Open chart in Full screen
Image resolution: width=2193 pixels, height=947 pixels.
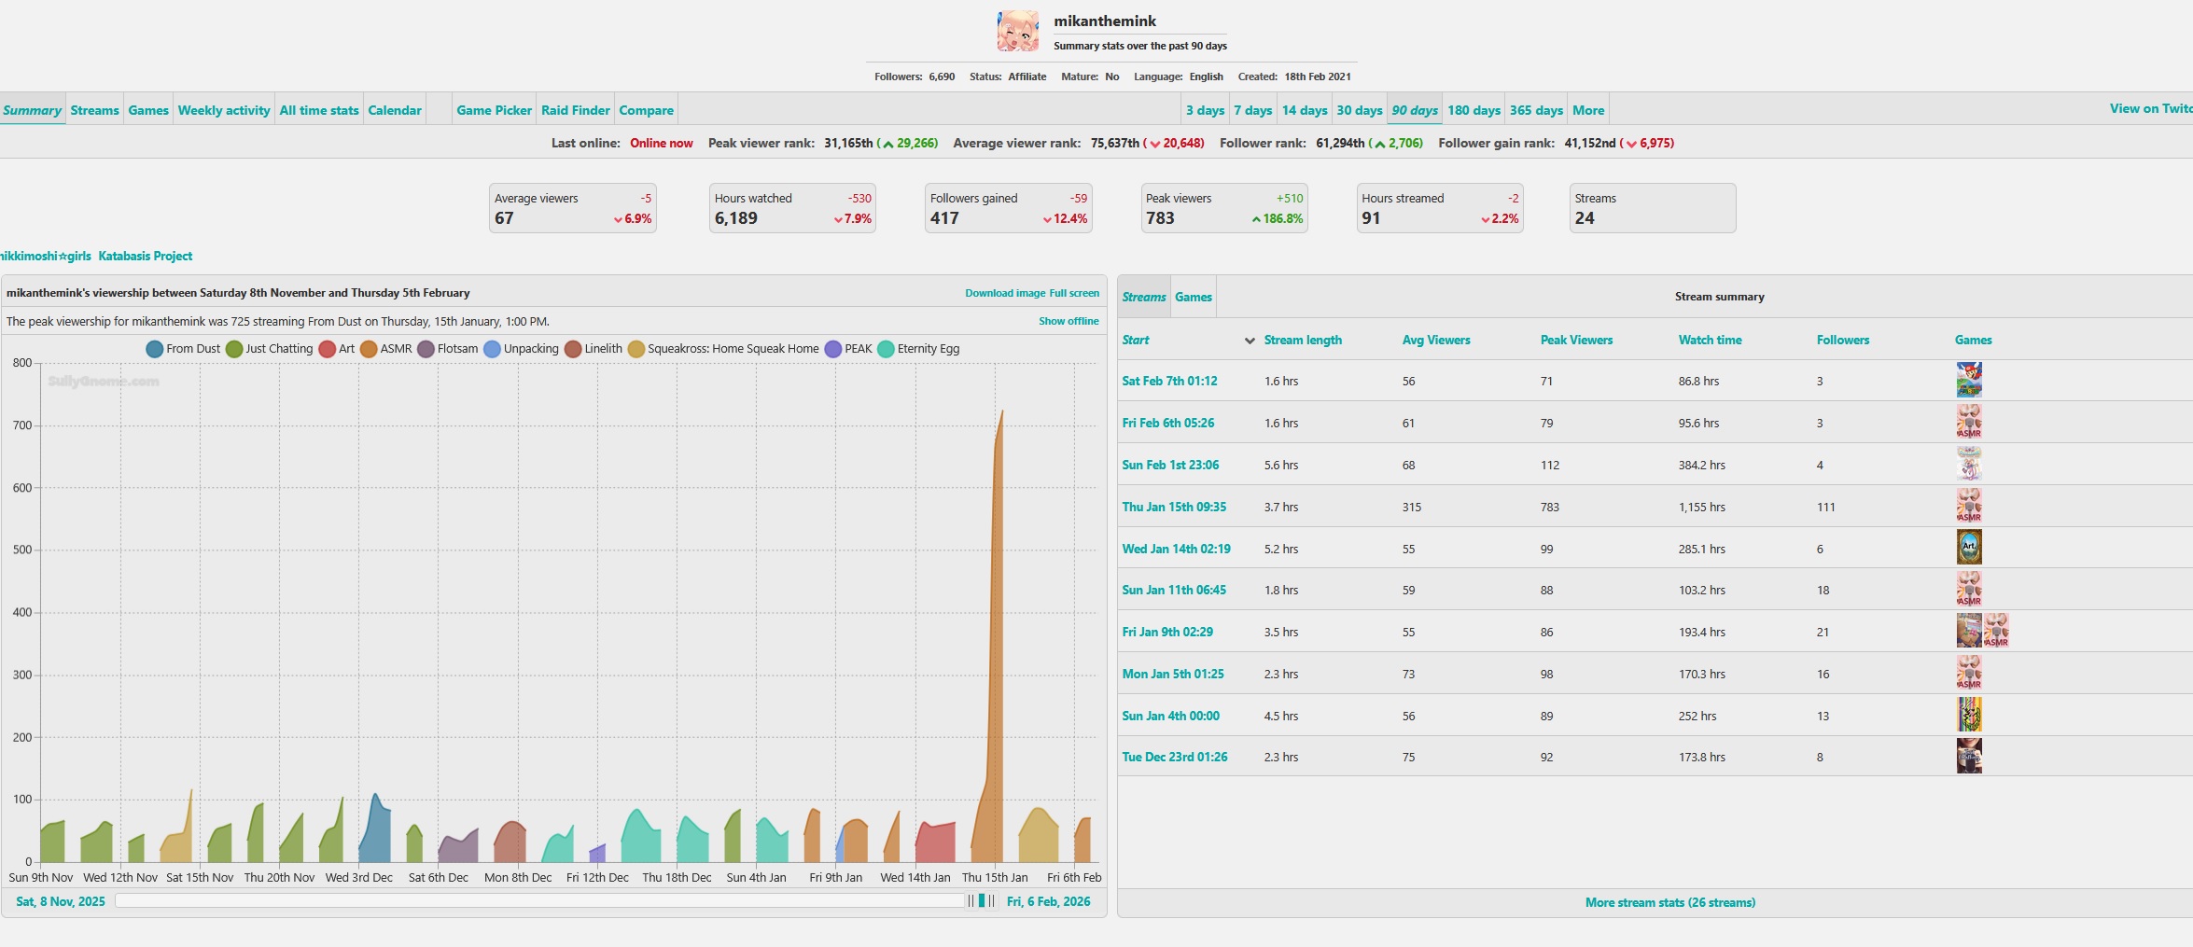pos(1074,293)
